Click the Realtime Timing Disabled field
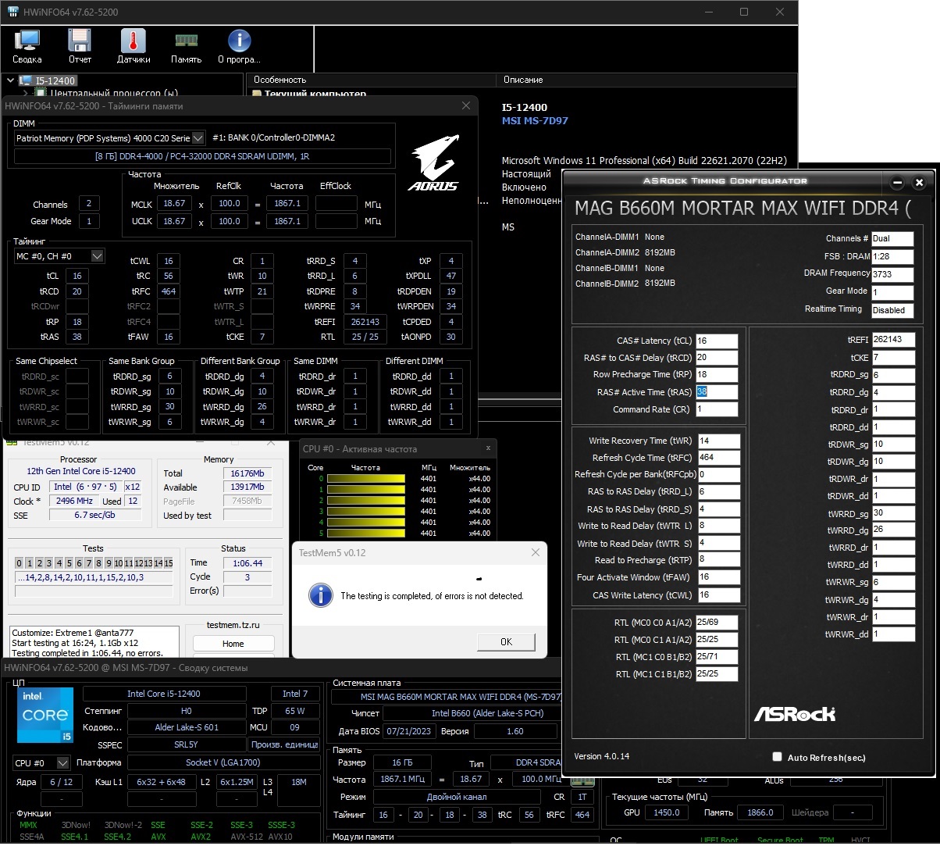This screenshot has width=940, height=846. [892, 310]
